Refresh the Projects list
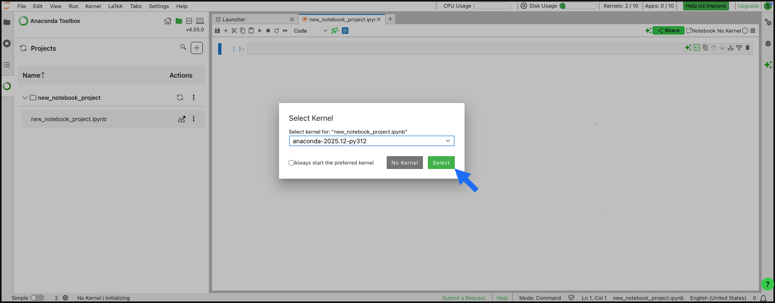 tap(23, 48)
